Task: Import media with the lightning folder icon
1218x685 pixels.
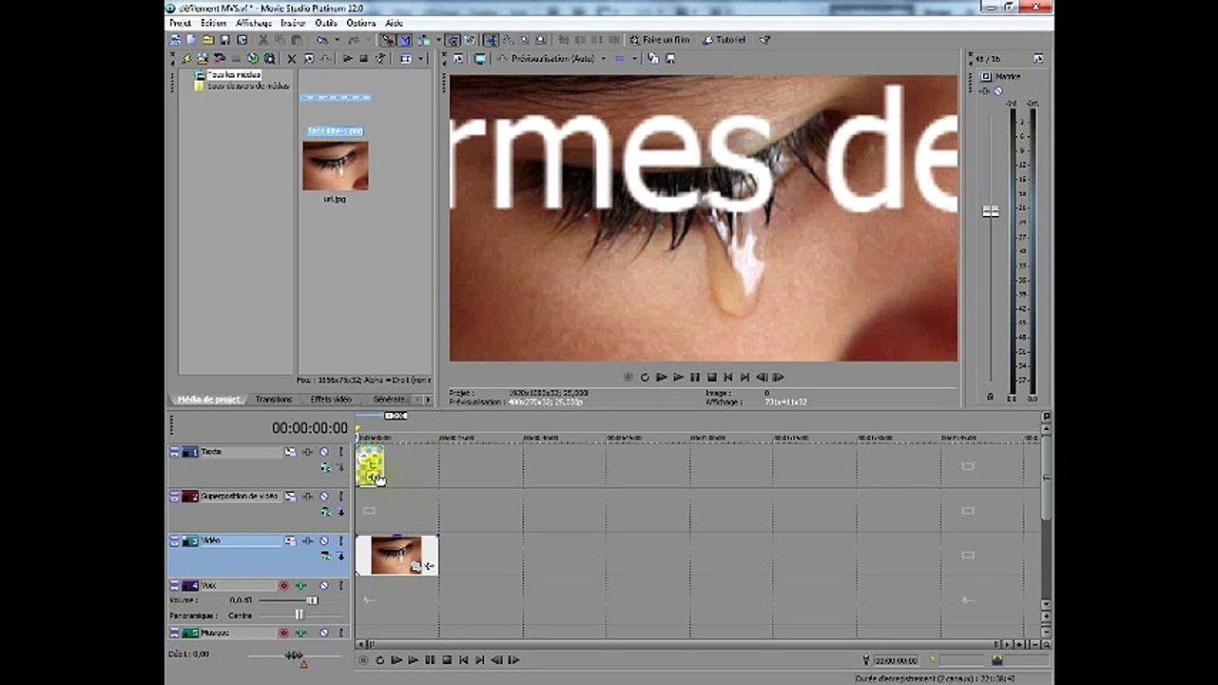Action: [184, 59]
